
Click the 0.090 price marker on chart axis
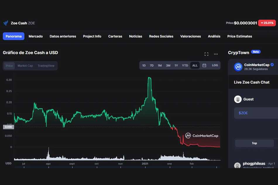pos(8,127)
